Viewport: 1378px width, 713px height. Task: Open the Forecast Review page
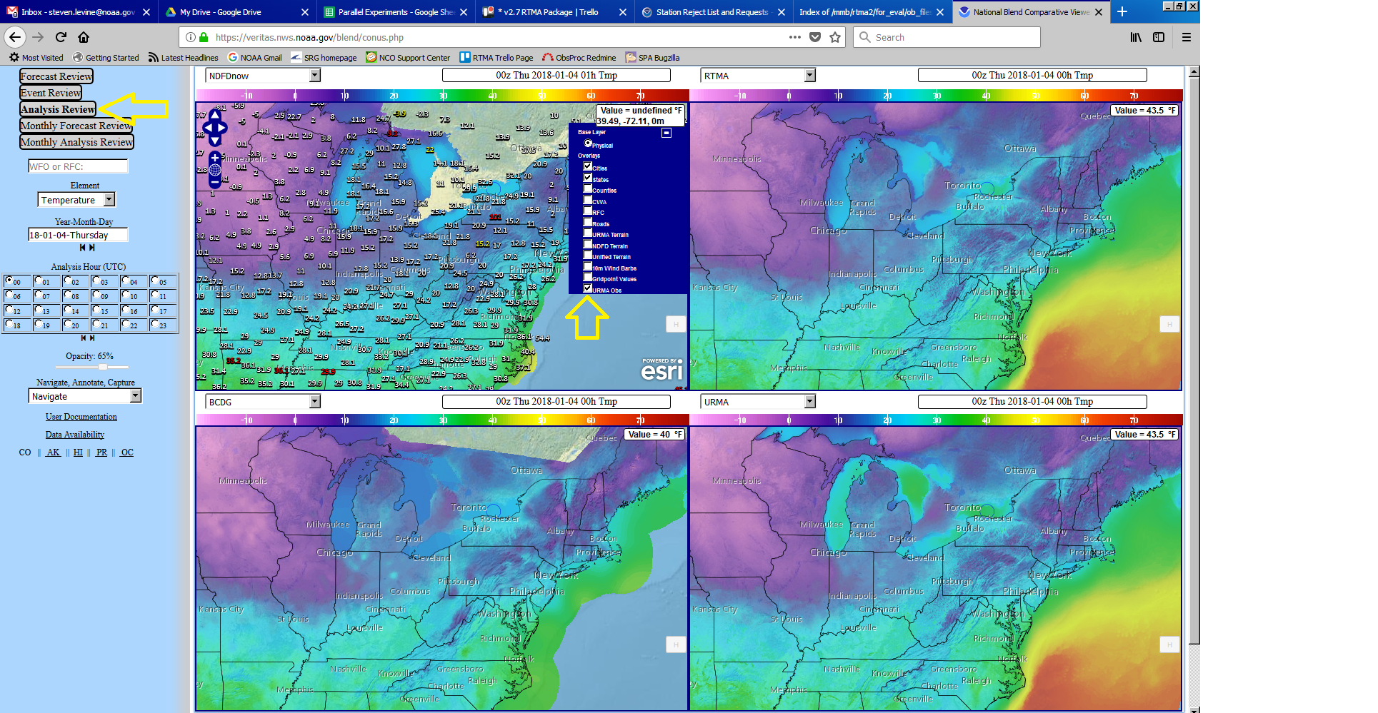point(56,76)
